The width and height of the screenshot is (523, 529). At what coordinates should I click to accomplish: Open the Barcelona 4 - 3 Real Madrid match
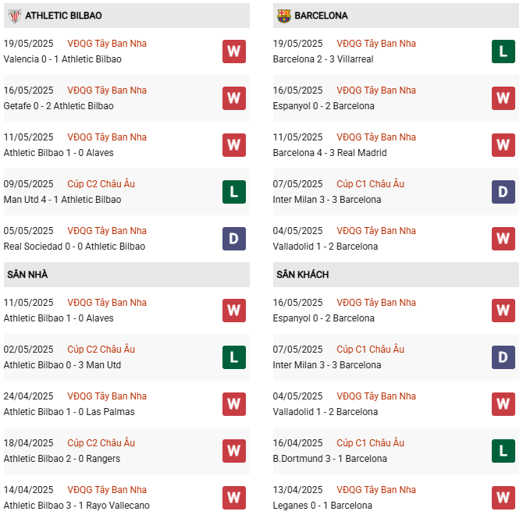pos(329,153)
